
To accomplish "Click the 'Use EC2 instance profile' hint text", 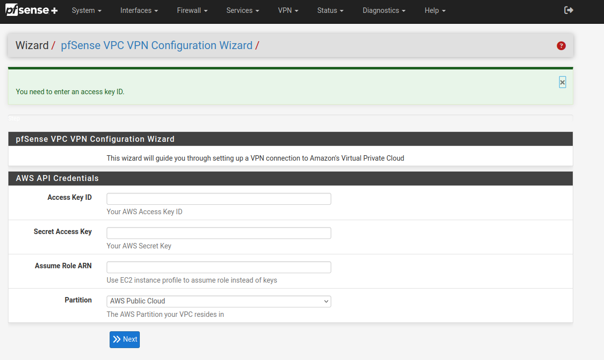I will 192,280.
